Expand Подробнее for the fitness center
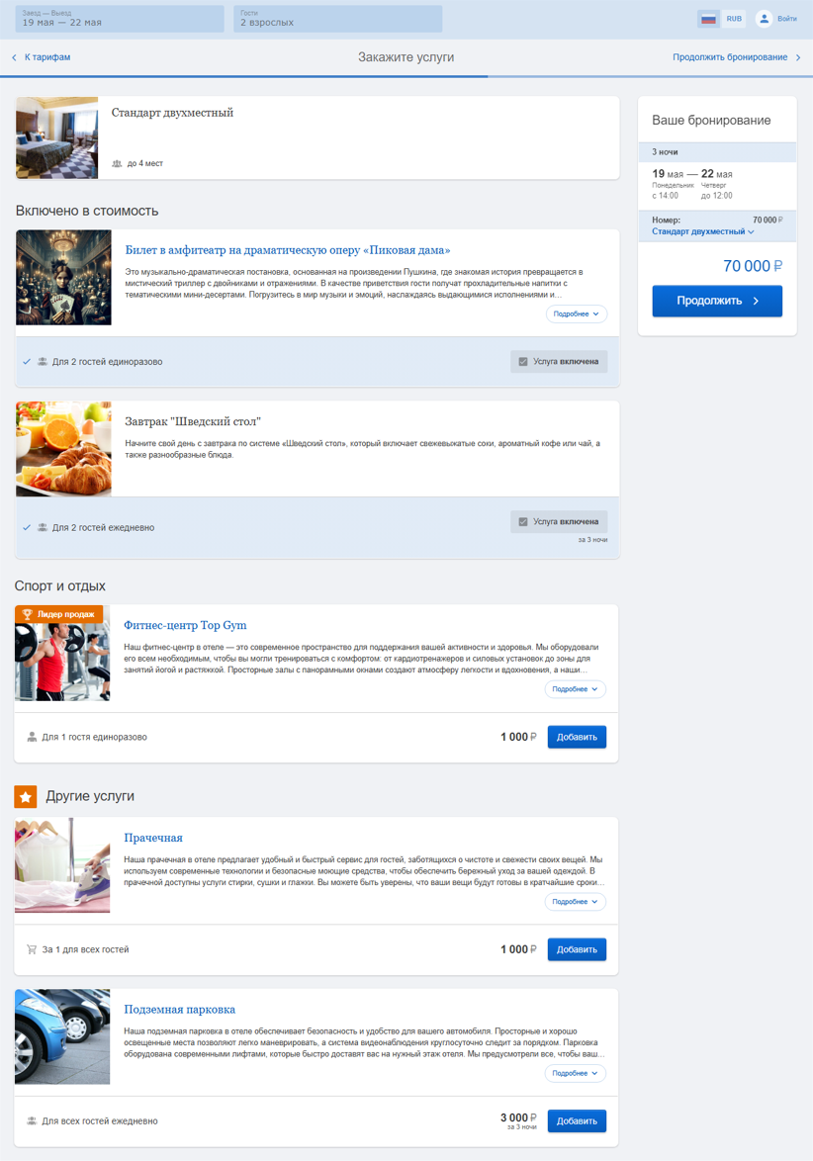The height and width of the screenshot is (1161, 813). click(576, 689)
